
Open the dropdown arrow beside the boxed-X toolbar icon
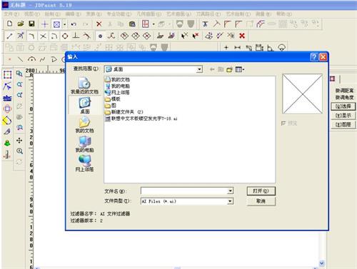click(x=64, y=24)
